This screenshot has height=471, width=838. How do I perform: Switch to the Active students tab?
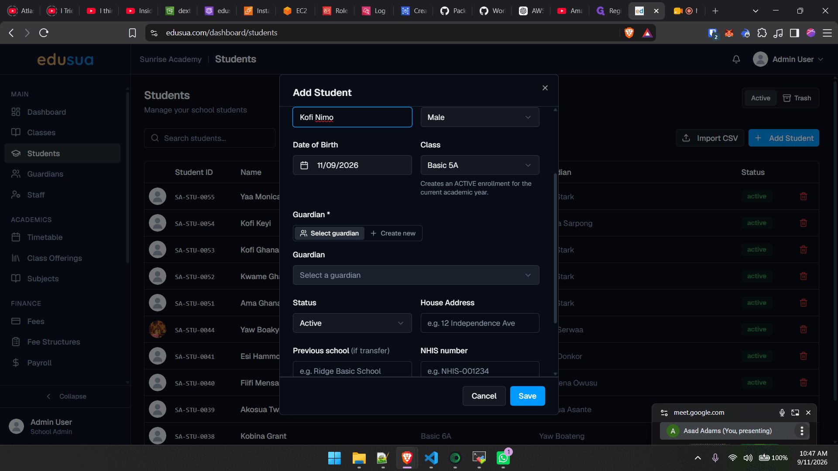coord(760,98)
